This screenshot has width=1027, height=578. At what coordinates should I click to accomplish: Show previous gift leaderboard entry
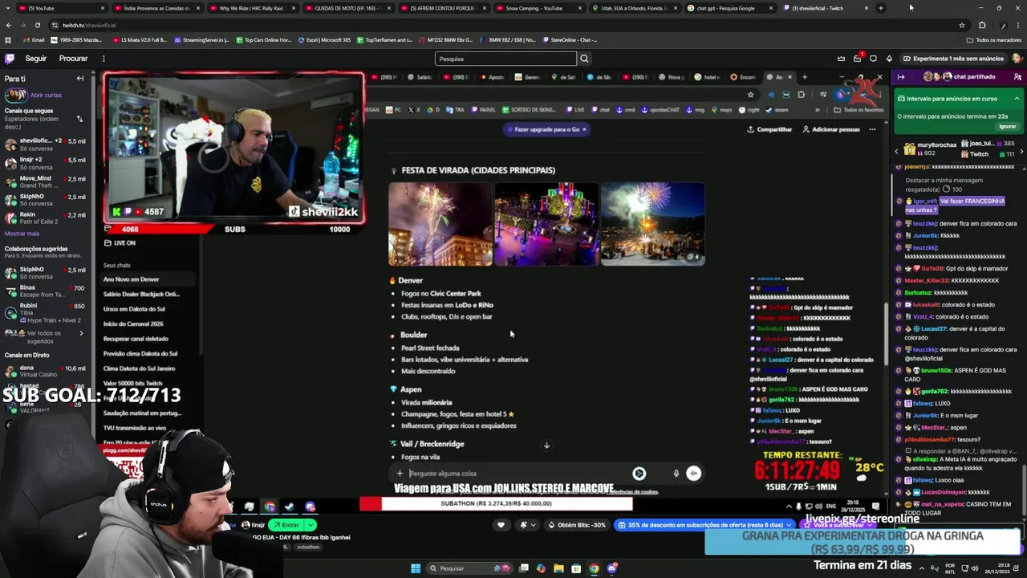[897, 151]
